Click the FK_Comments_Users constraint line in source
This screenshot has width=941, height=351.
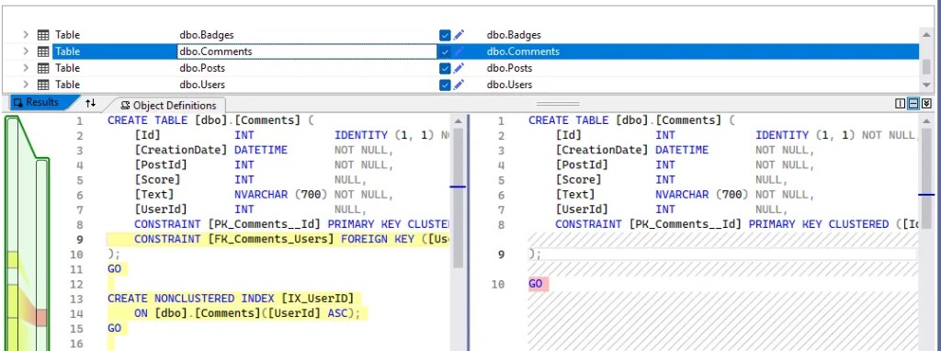[x=278, y=239]
